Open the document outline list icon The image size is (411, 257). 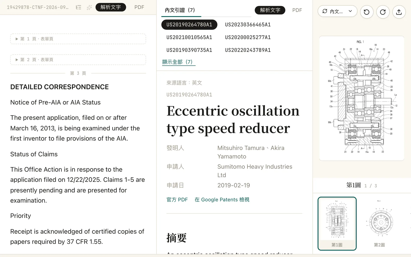pyautogui.click(x=79, y=7)
